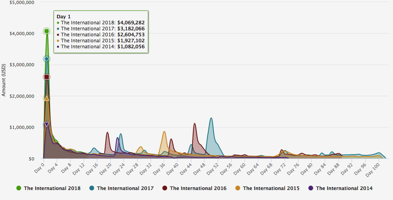This screenshot has height=200, width=393.
Task: Click the Day 72 x-axis label
Action: (x=279, y=168)
